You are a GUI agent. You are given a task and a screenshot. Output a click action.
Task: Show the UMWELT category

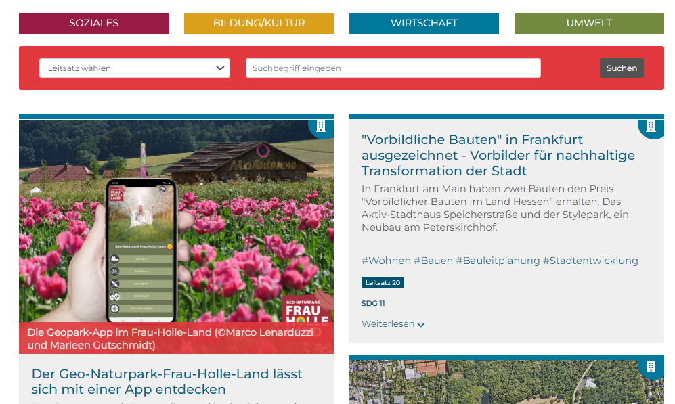(x=589, y=23)
